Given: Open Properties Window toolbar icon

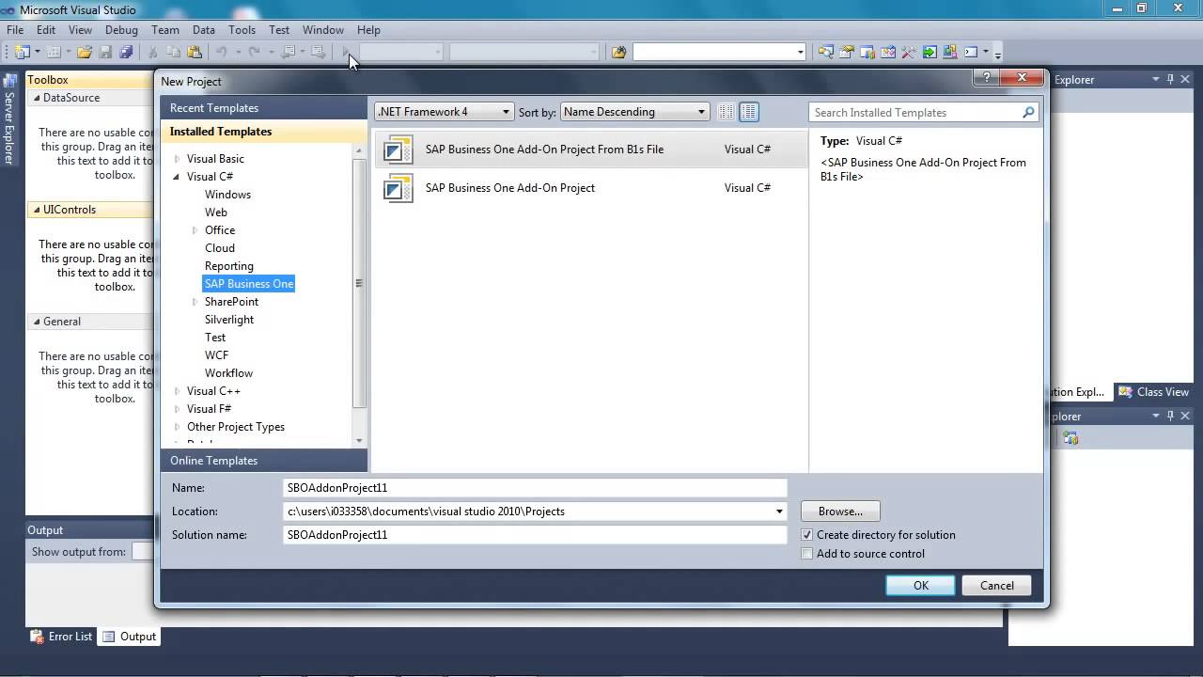Looking at the screenshot, I should [x=846, y=53].
